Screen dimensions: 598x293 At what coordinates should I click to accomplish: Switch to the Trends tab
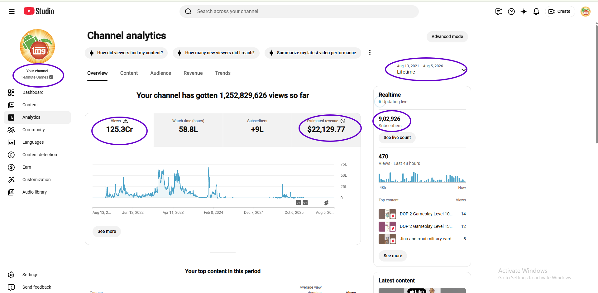[223, 73]
